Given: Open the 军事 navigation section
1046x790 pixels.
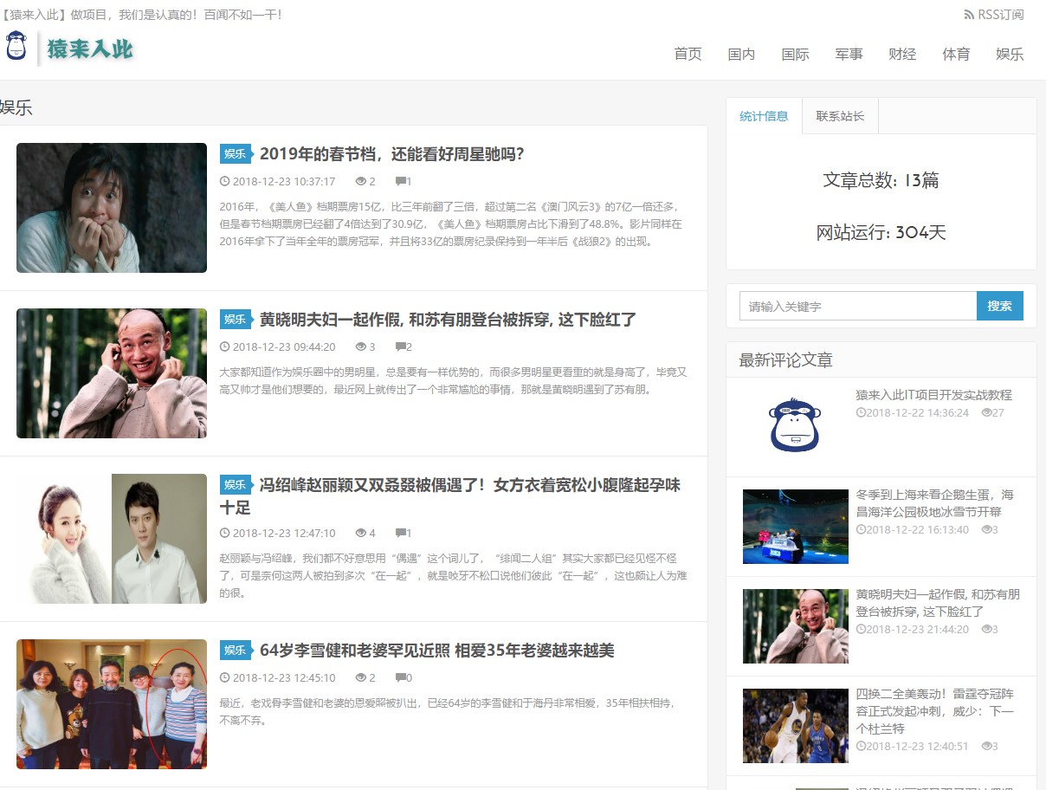Looking at the screenshot, I should [x=848, y=54].
